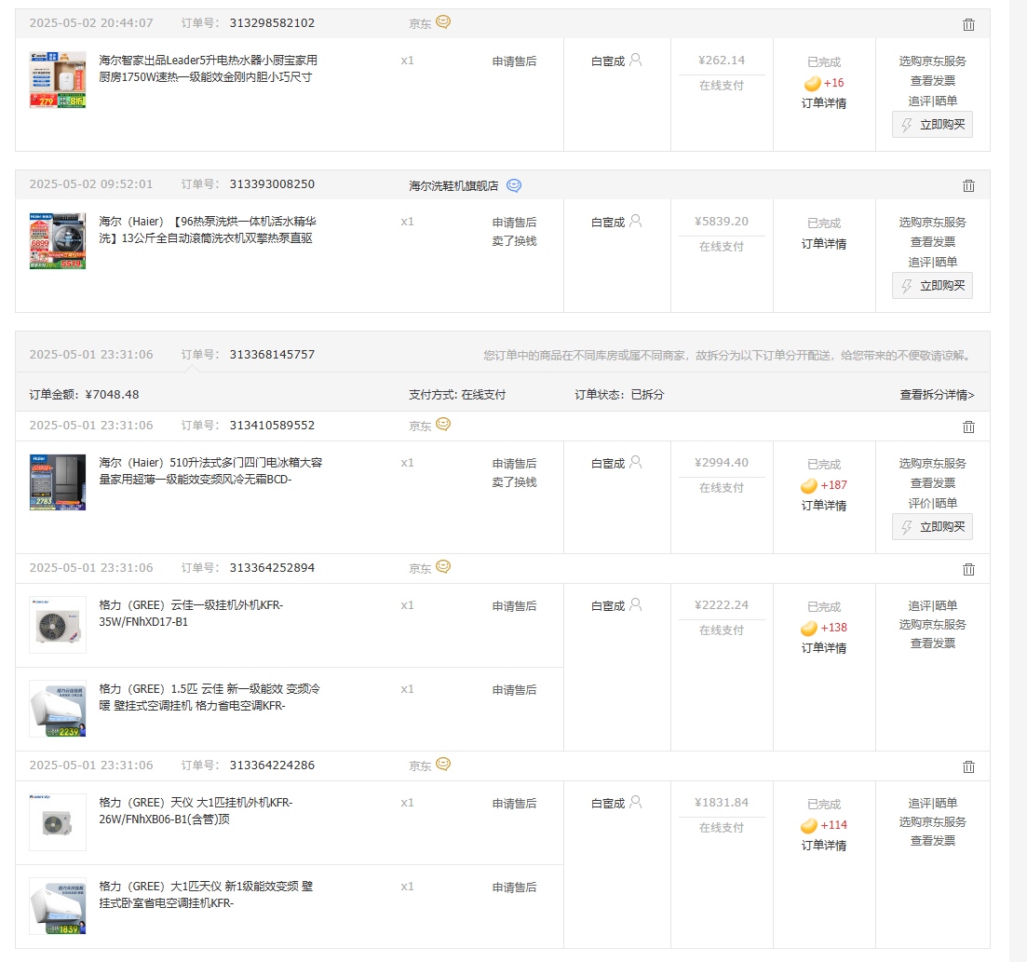The image size is (1027, 962).
Task: Delete order 313364252894 via trash icon
Action: (x=968, y=569)
